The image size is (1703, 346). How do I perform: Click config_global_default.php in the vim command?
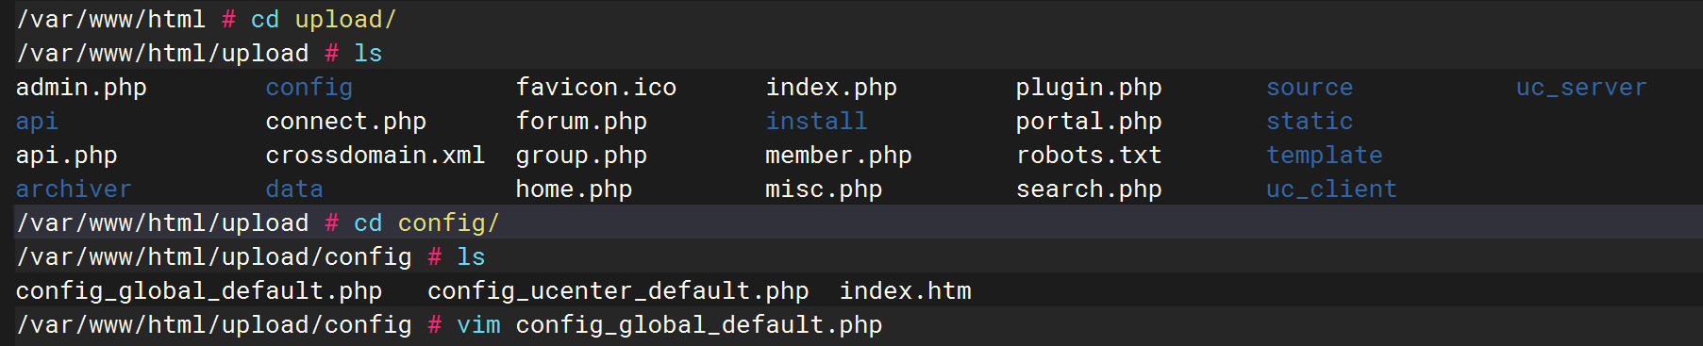699,325
